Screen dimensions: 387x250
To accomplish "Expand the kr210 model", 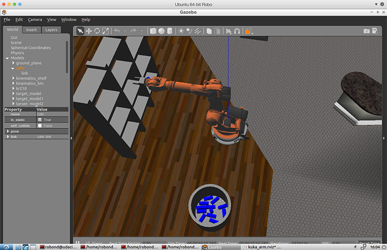I will tap(14, 88).
